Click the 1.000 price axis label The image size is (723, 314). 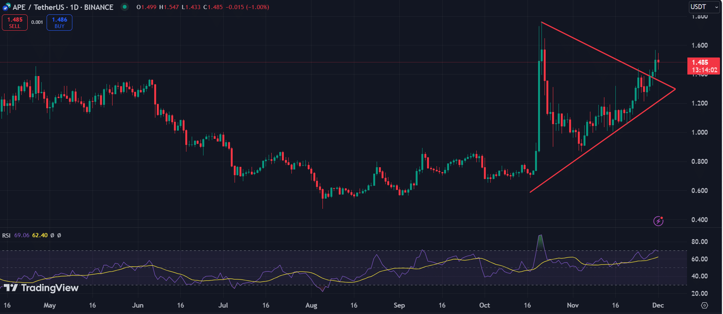tap(700, 132)
